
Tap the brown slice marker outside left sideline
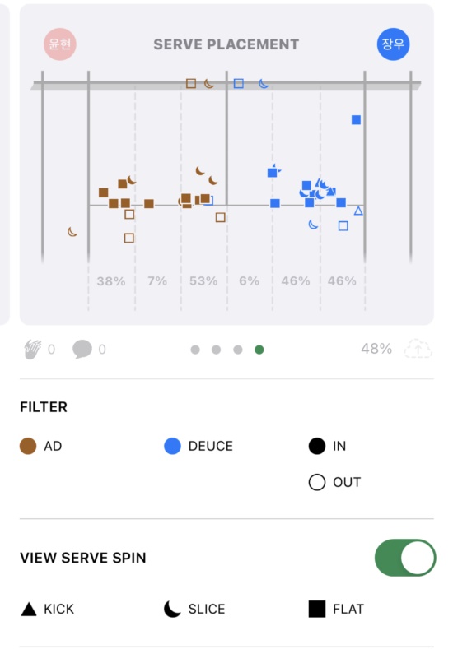pyautogui.click(x=72, y=232)
